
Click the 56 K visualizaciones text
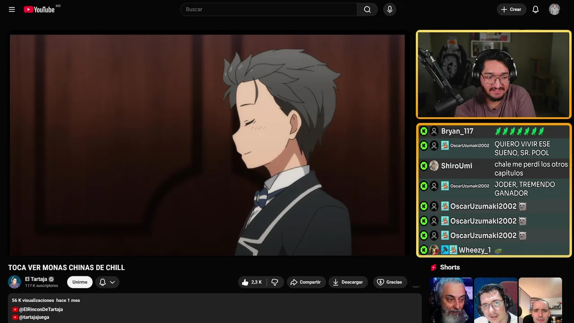[33, 300]
